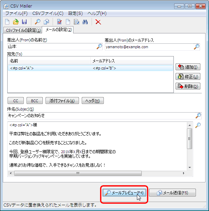The image size is (209, 211).
Task: Click the BCC button
Action: [x=34, y=101]
